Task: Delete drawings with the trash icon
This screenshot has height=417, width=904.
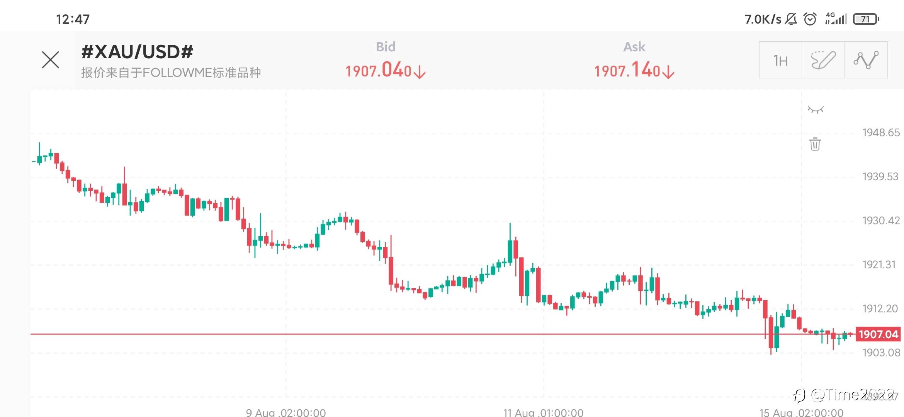Action: [815, 144]
